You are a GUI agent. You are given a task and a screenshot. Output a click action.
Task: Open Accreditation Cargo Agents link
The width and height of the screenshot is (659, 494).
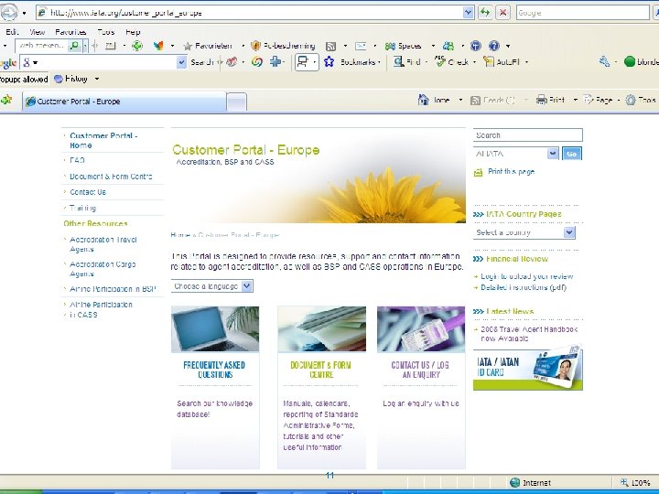(x=103, y=269)
